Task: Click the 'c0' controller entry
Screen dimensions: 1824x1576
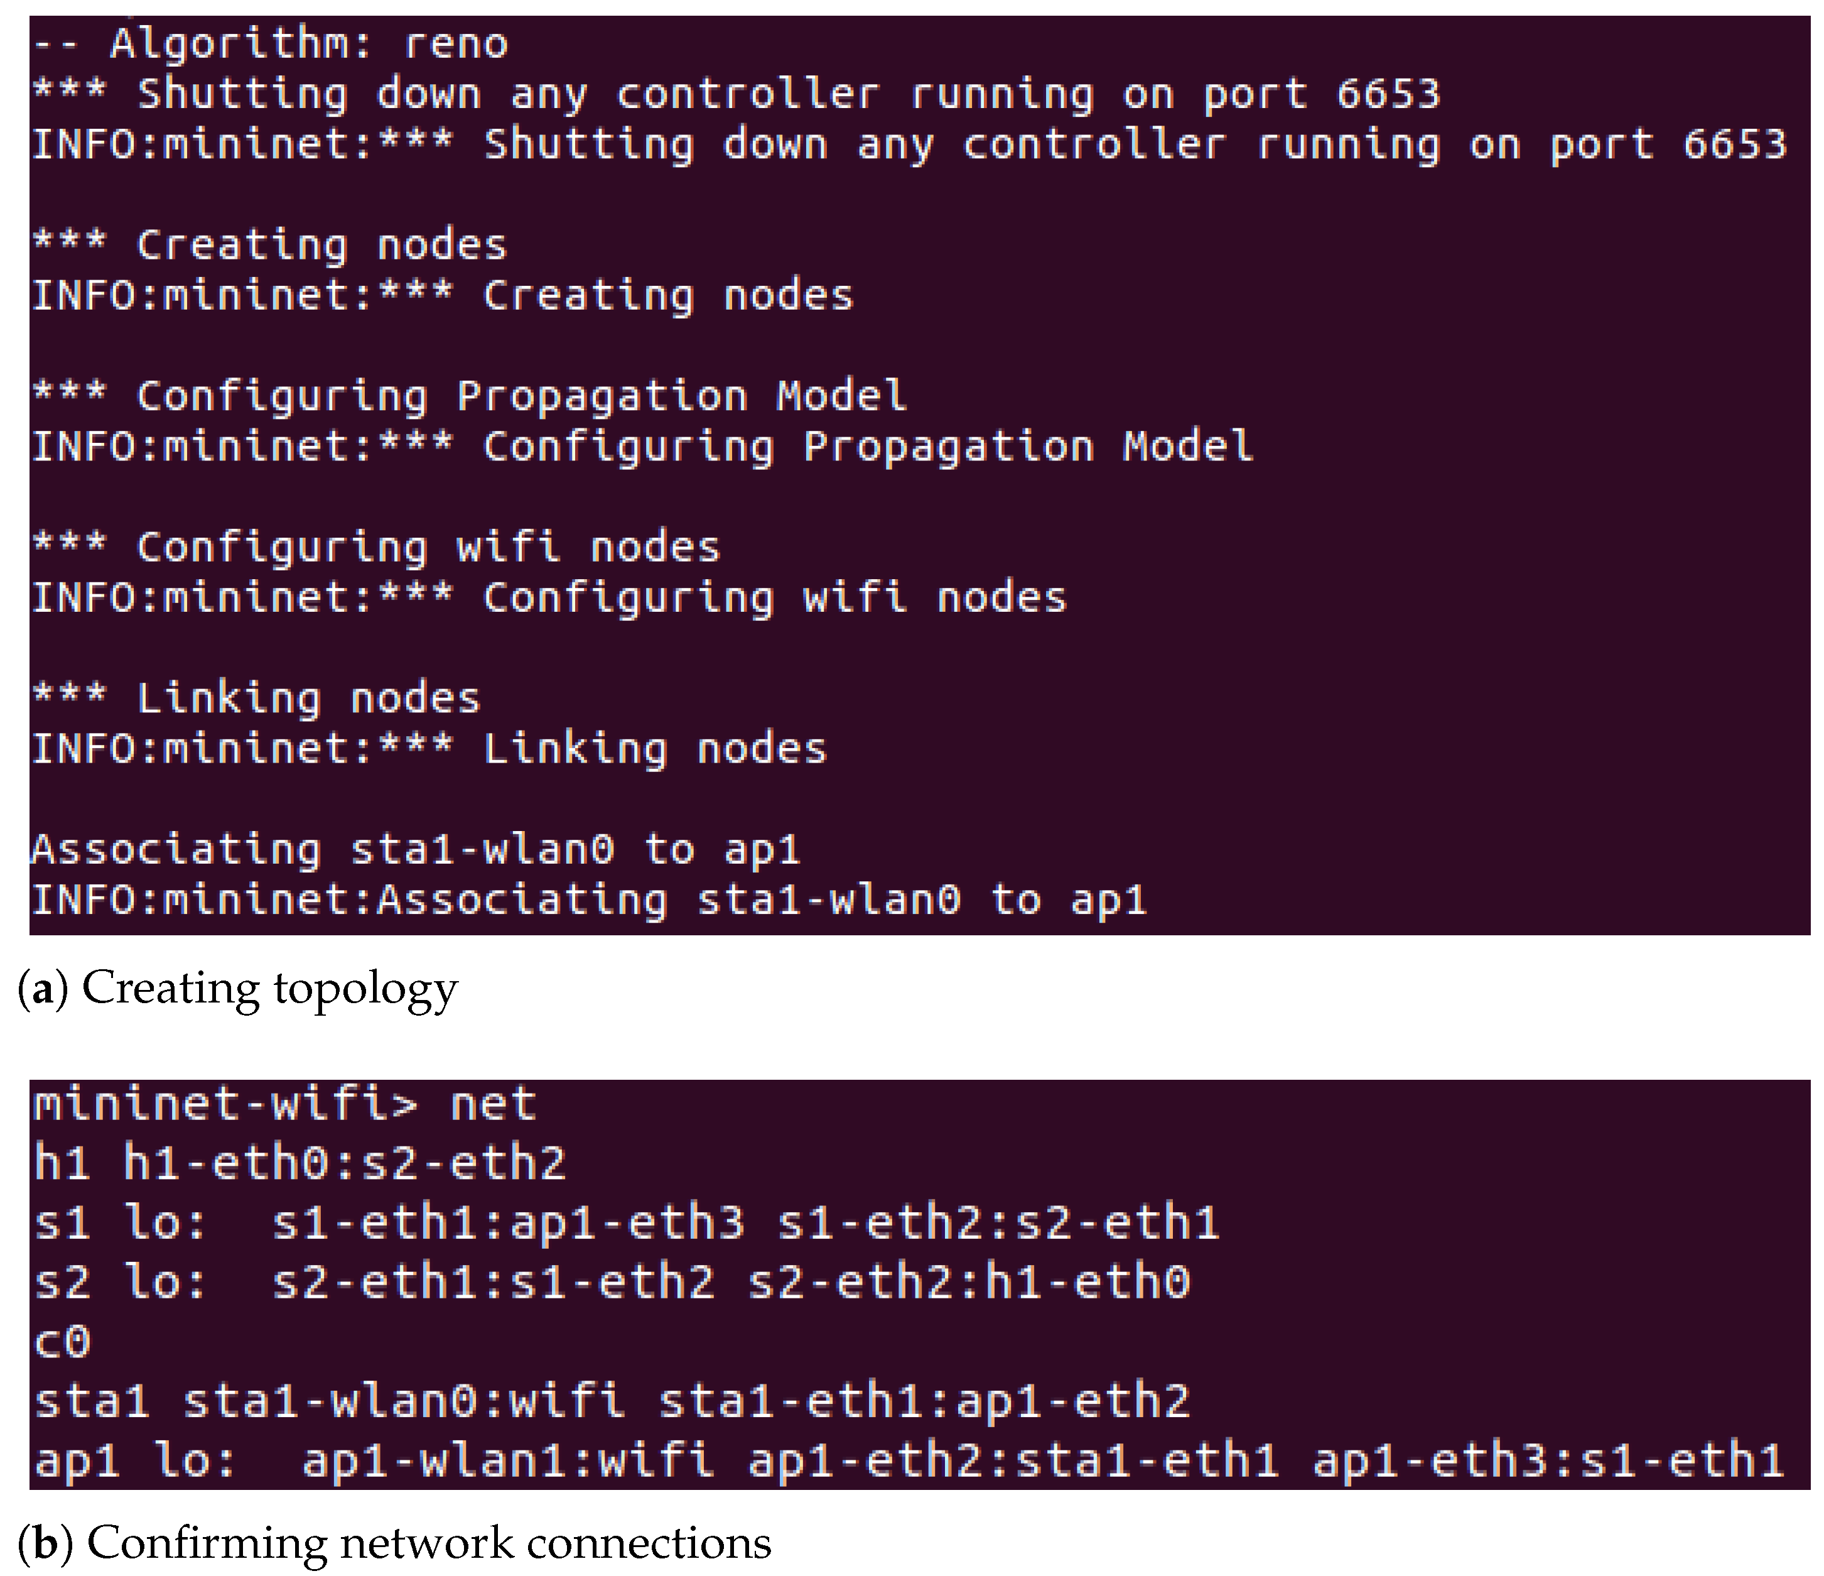Action: (x=62, y=1342)
